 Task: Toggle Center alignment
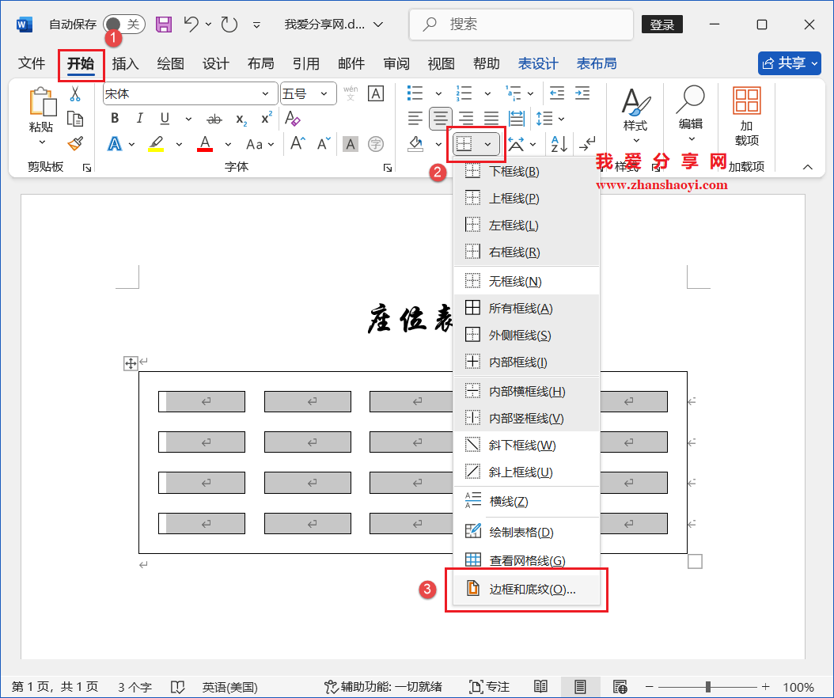[x=441, y=118]
